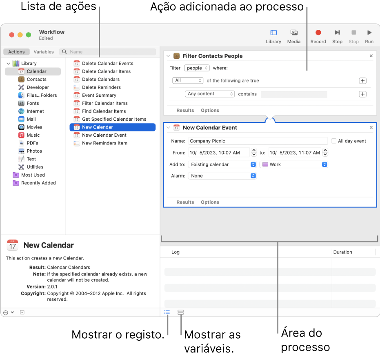Open the Filter people popup menu
Screen dimensions: 380x357
coord(197,68)
